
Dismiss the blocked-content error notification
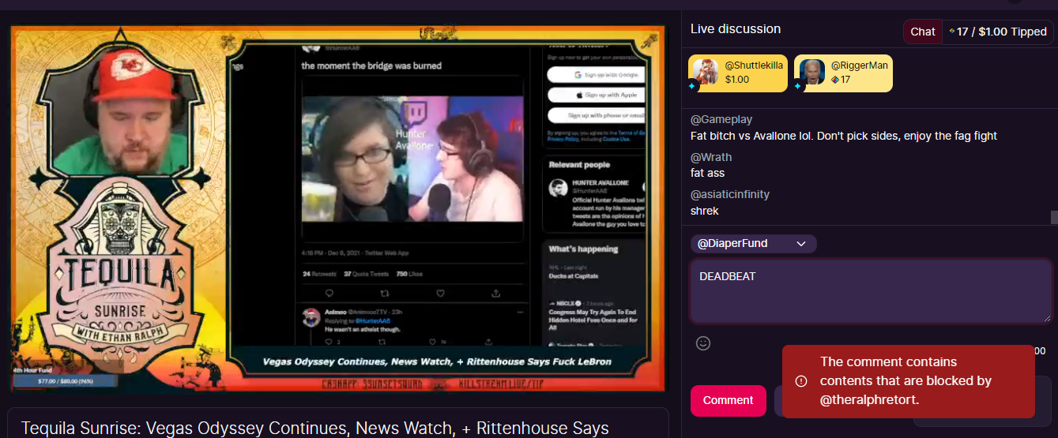(x=909, y=381)
